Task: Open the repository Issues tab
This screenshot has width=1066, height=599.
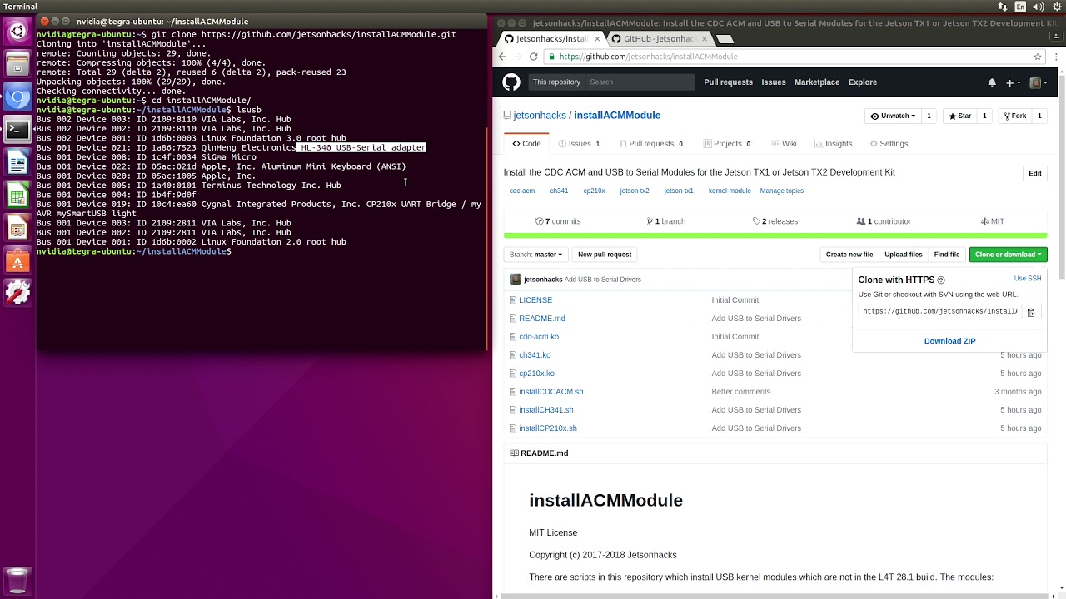Action: coord(580,144)
